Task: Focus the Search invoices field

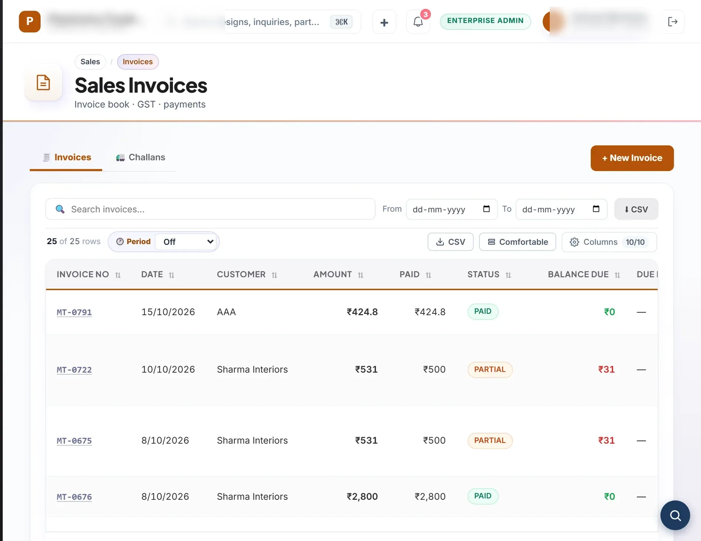Action: pos(210,209)
